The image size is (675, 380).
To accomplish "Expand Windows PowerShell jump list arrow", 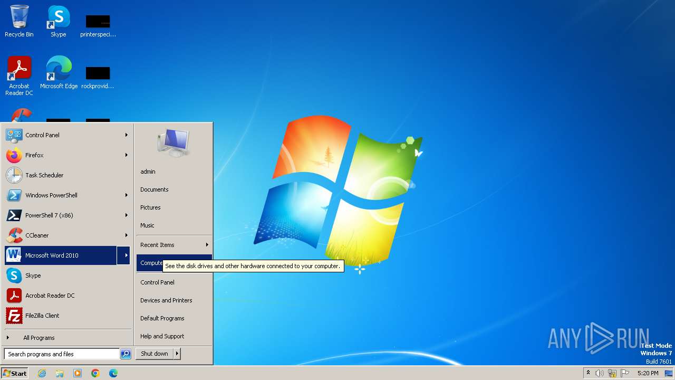I will coord(127,195).
